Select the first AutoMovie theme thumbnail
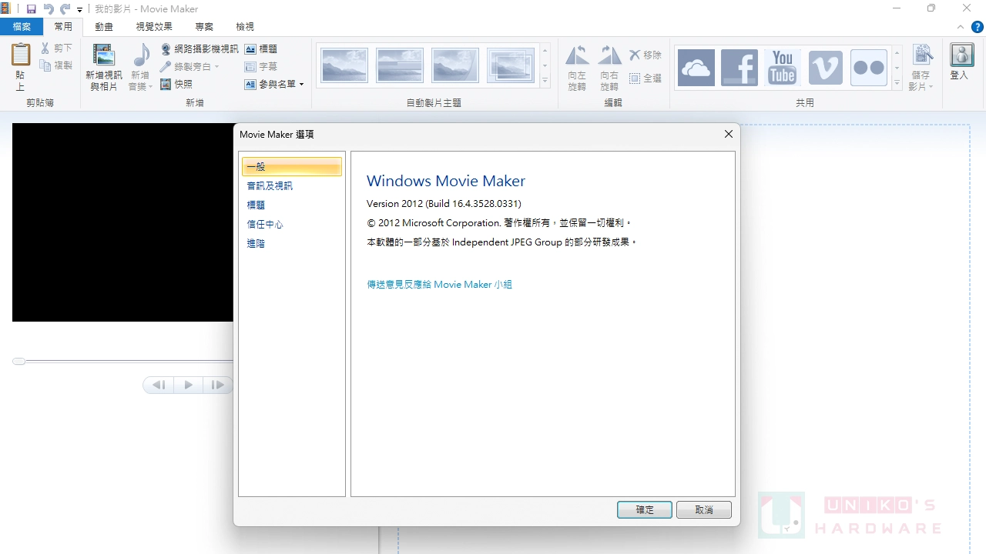This screenshot has height=554, width=986. [344, 65]
